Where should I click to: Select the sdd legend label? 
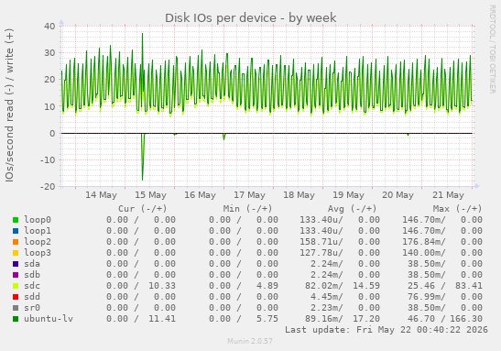tap(32, 297)
